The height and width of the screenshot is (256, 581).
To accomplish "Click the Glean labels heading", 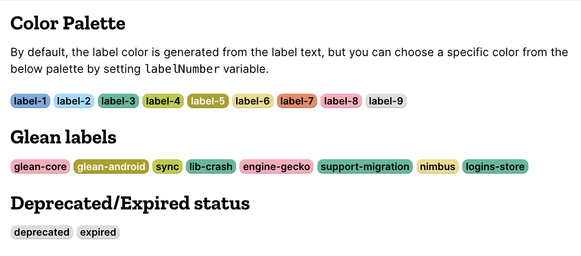I will point(63,137).
